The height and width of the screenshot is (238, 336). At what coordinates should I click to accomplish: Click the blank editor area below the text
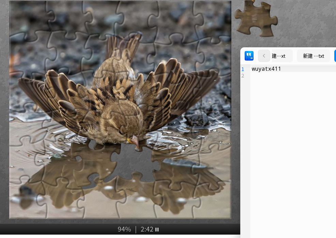point(290,153)
